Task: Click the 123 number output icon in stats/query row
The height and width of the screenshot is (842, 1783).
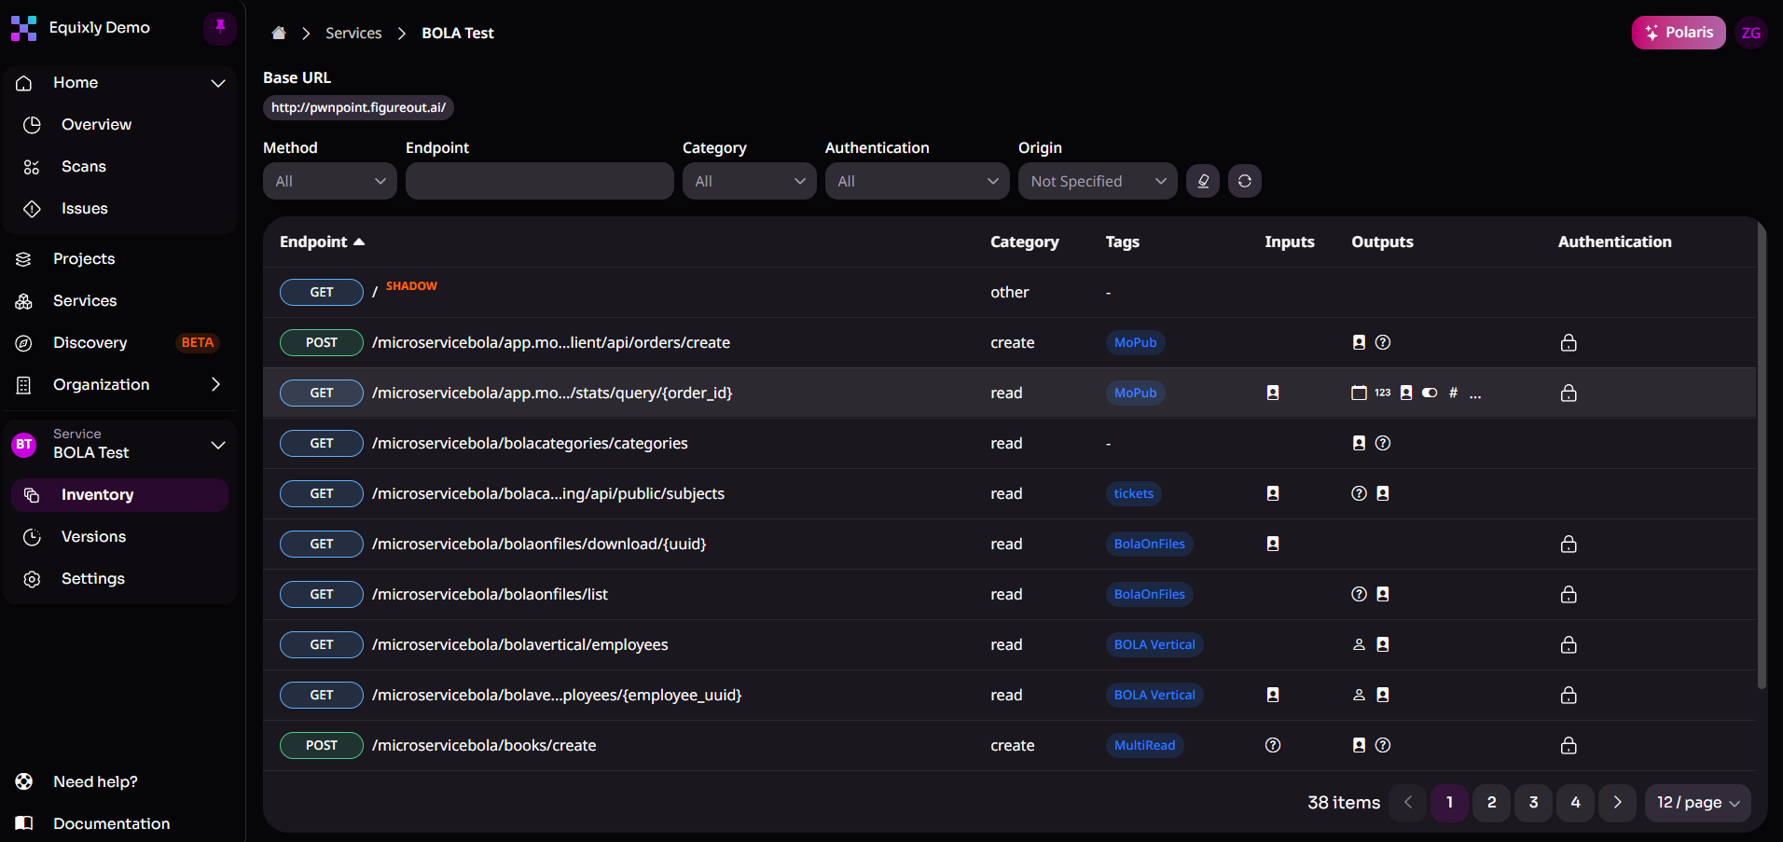Action: coord(1382,393)
